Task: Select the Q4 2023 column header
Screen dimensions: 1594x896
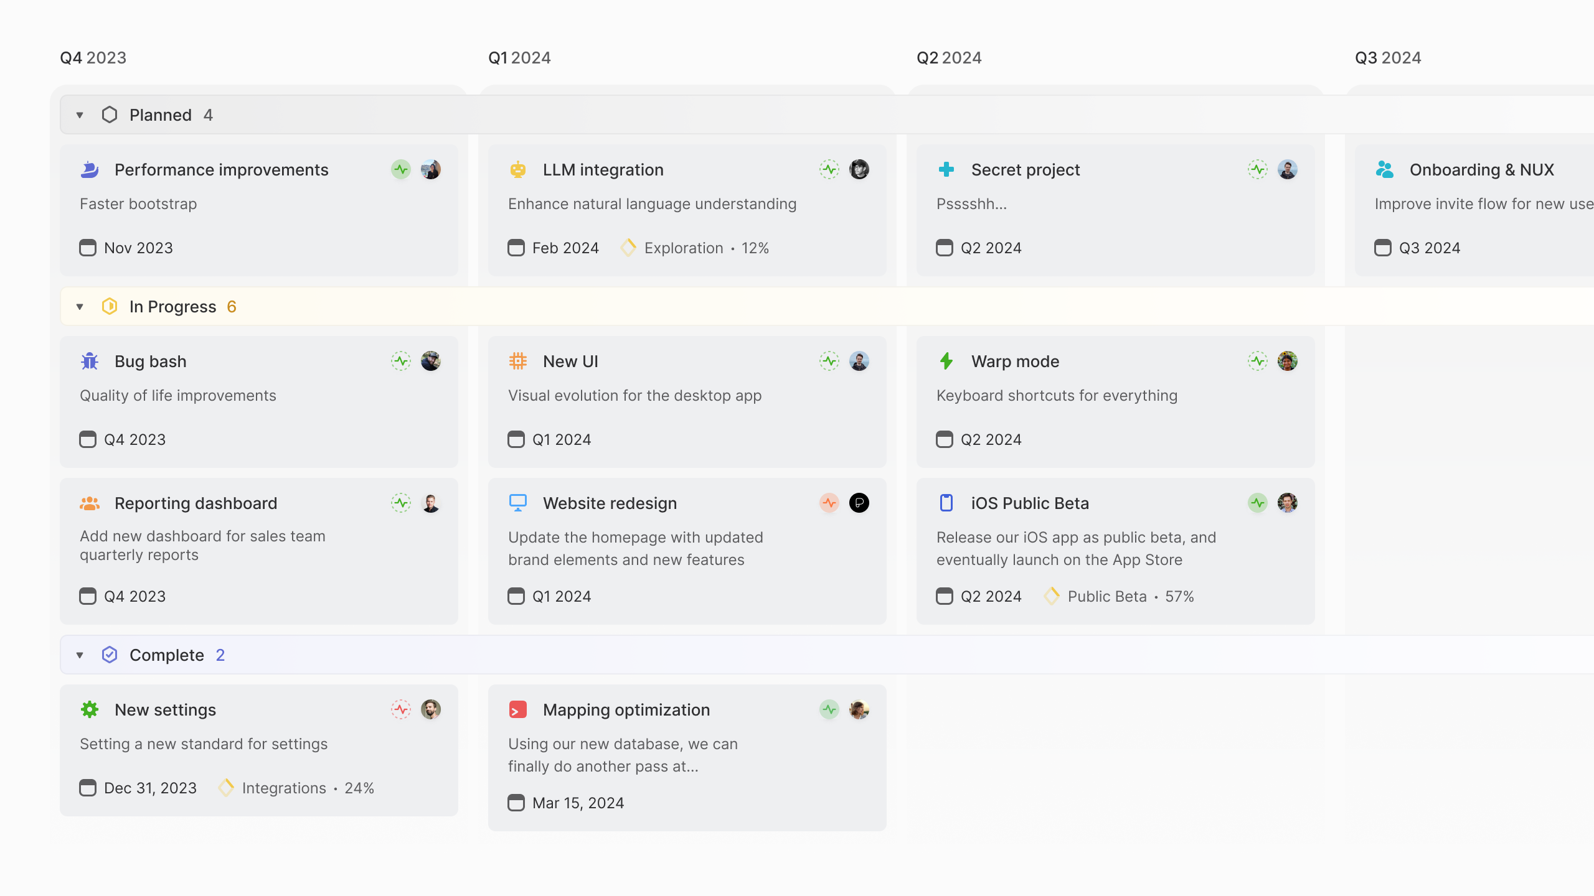Action: pos(92,57)
